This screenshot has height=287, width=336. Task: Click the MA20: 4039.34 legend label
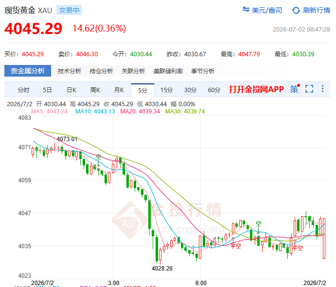pos(140,112)
